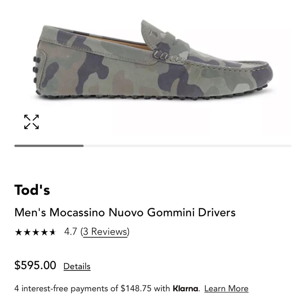Viewport: 306px width, 306px height.
Task: Click Learn More about Klarna payments
Action: click(x=227, y=288)
